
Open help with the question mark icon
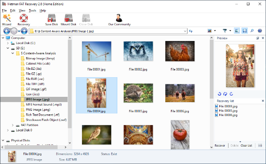pyautogui.click(x=260, y=31)
